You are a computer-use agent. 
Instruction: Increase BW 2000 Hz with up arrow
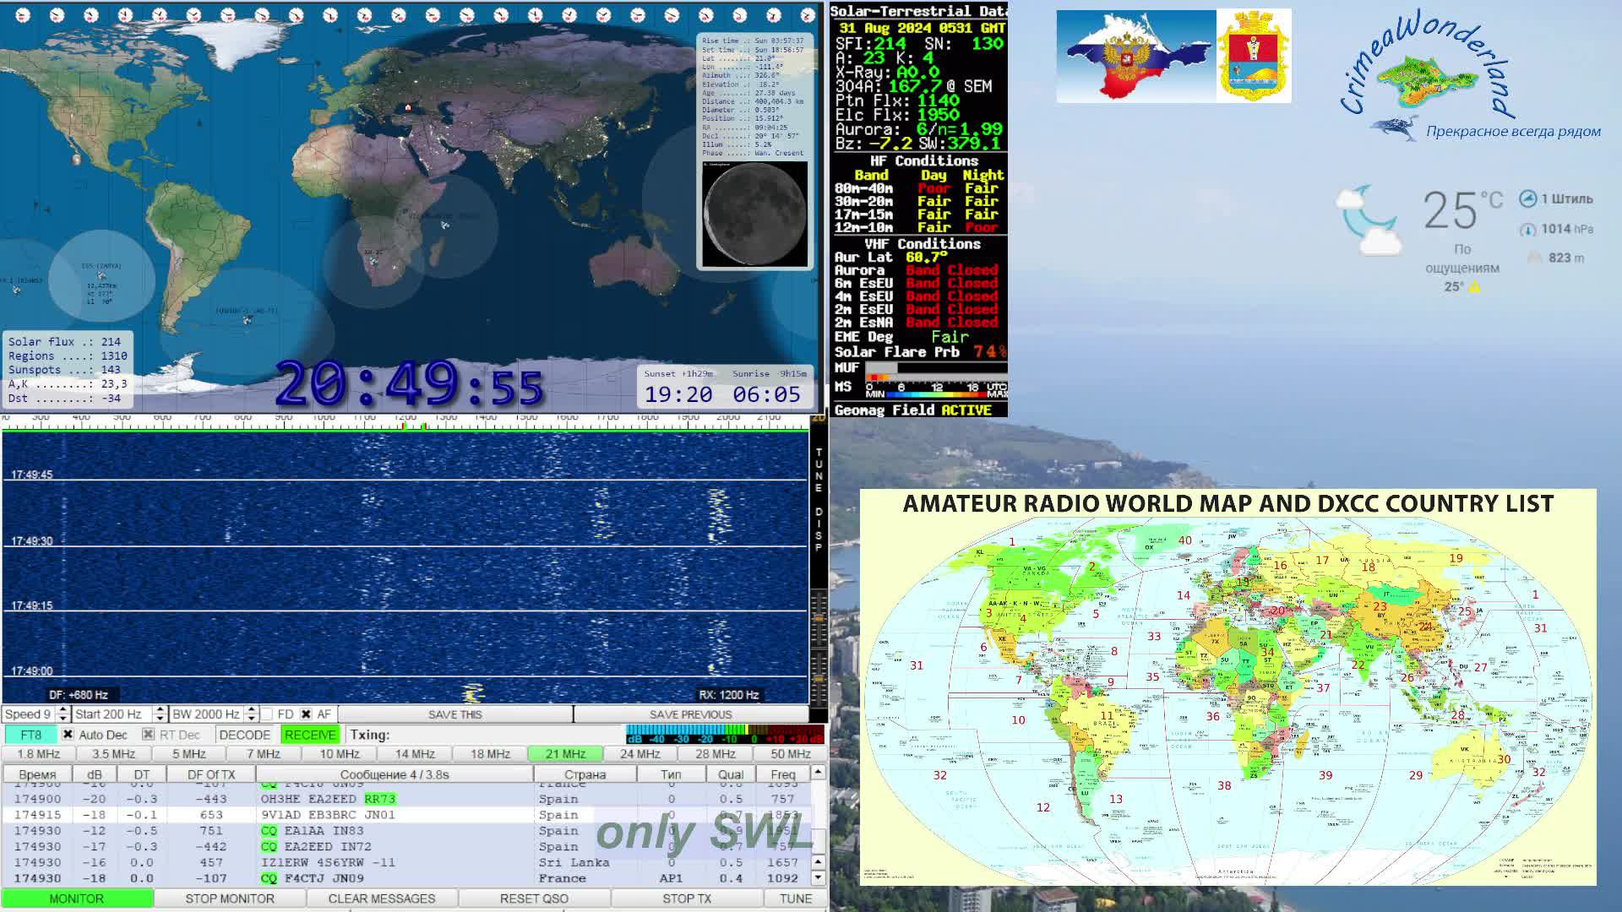pos(251,710)
